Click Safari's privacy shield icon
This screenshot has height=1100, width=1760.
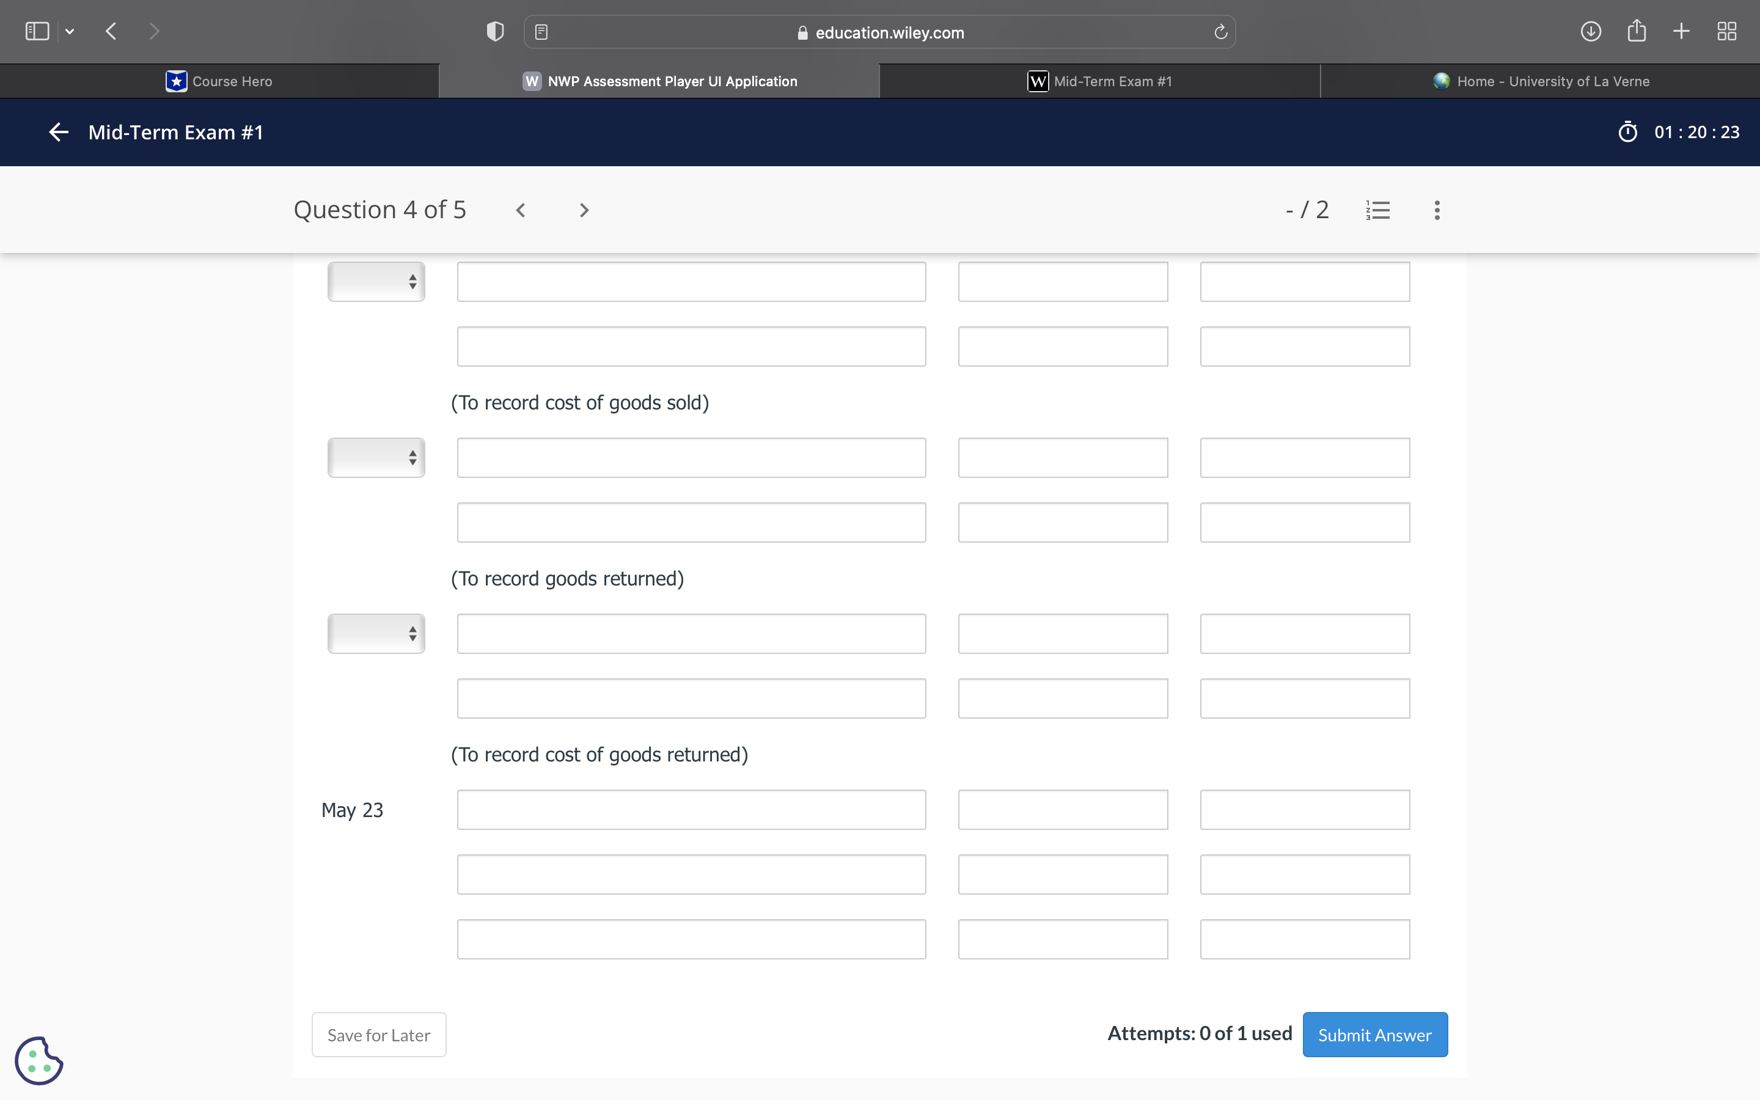[494, 31]
